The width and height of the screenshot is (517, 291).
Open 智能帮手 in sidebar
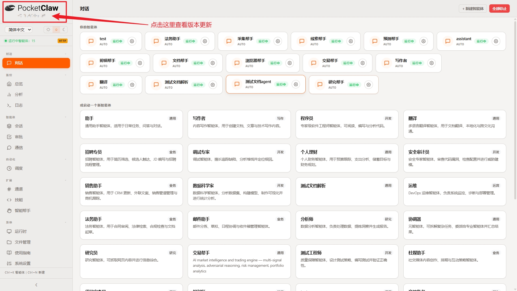(x=36, y=211)
